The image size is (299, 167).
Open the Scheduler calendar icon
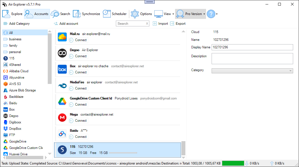pos(107,14)
